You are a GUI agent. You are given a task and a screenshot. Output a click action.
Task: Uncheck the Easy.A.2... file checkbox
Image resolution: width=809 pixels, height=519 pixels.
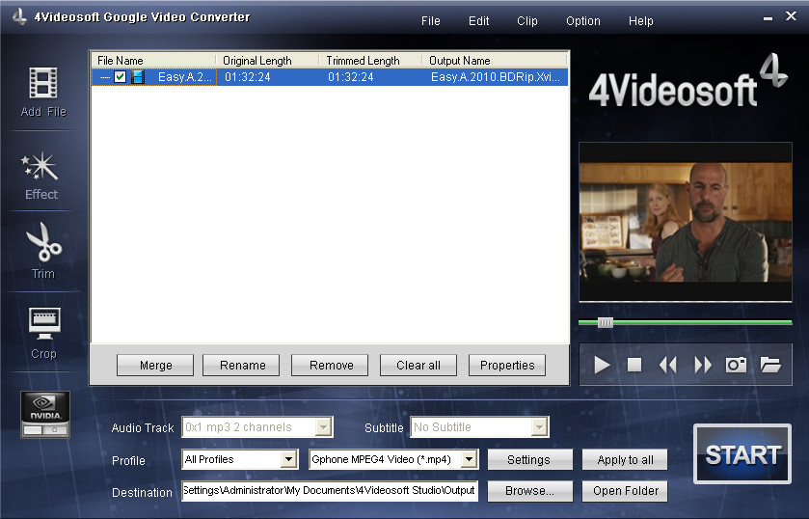121,77
